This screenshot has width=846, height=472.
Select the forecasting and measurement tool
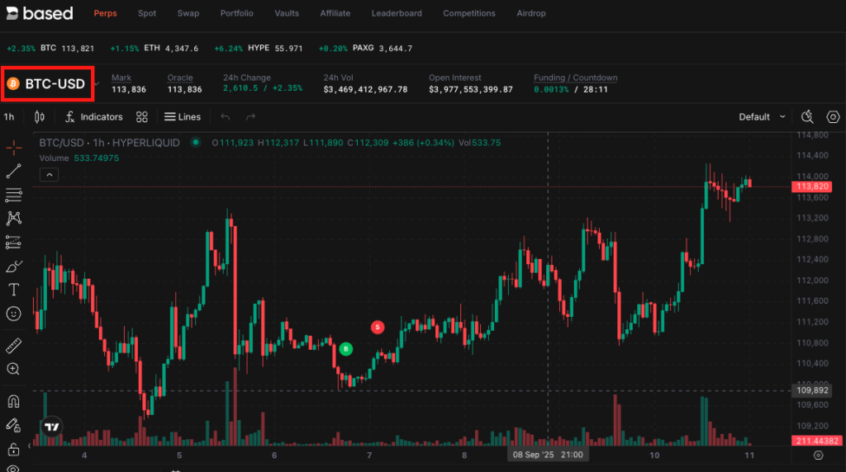[x=13, y=243]
